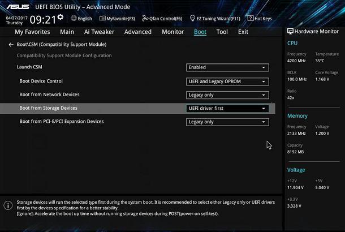The height and width of the screenshot is (232, 345).
Task: Click the Qfan Control fan icon
Action: tap(145, 18)
